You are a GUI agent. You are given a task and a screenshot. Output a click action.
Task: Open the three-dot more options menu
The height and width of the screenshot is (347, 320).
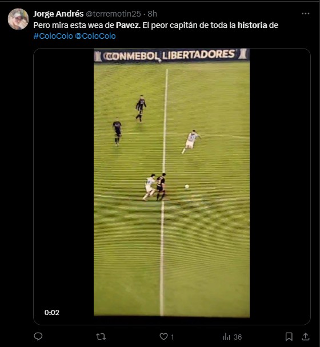(305, 14)
